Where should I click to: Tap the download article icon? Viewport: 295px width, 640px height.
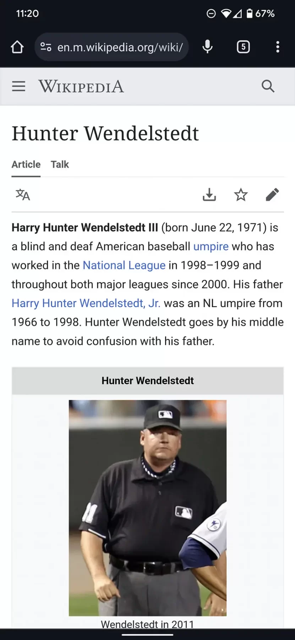tap(209, 195)
